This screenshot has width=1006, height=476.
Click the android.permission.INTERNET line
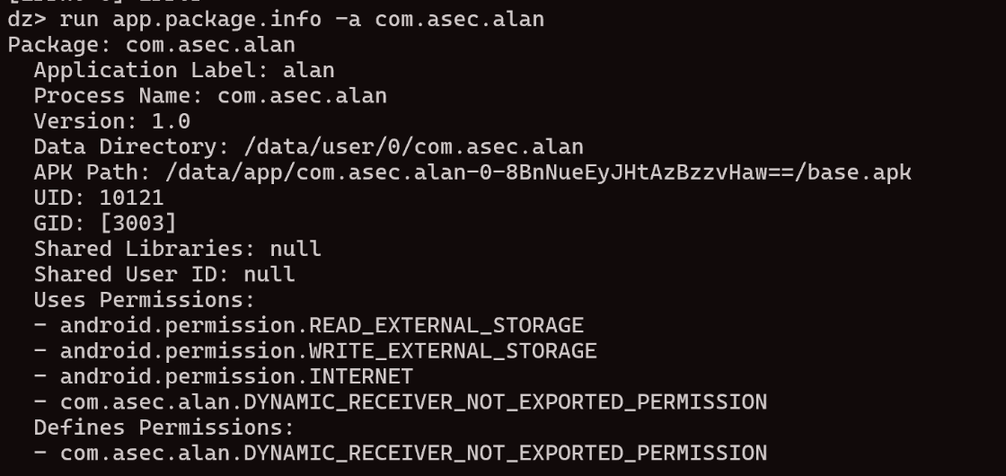224,376
